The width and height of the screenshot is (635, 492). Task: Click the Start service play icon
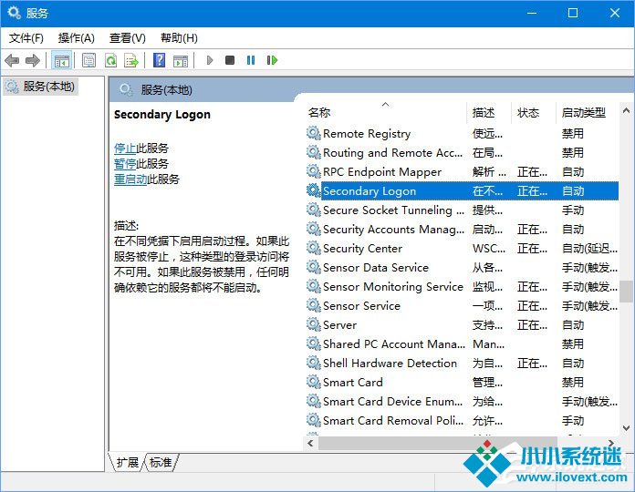tap(209, 60)
